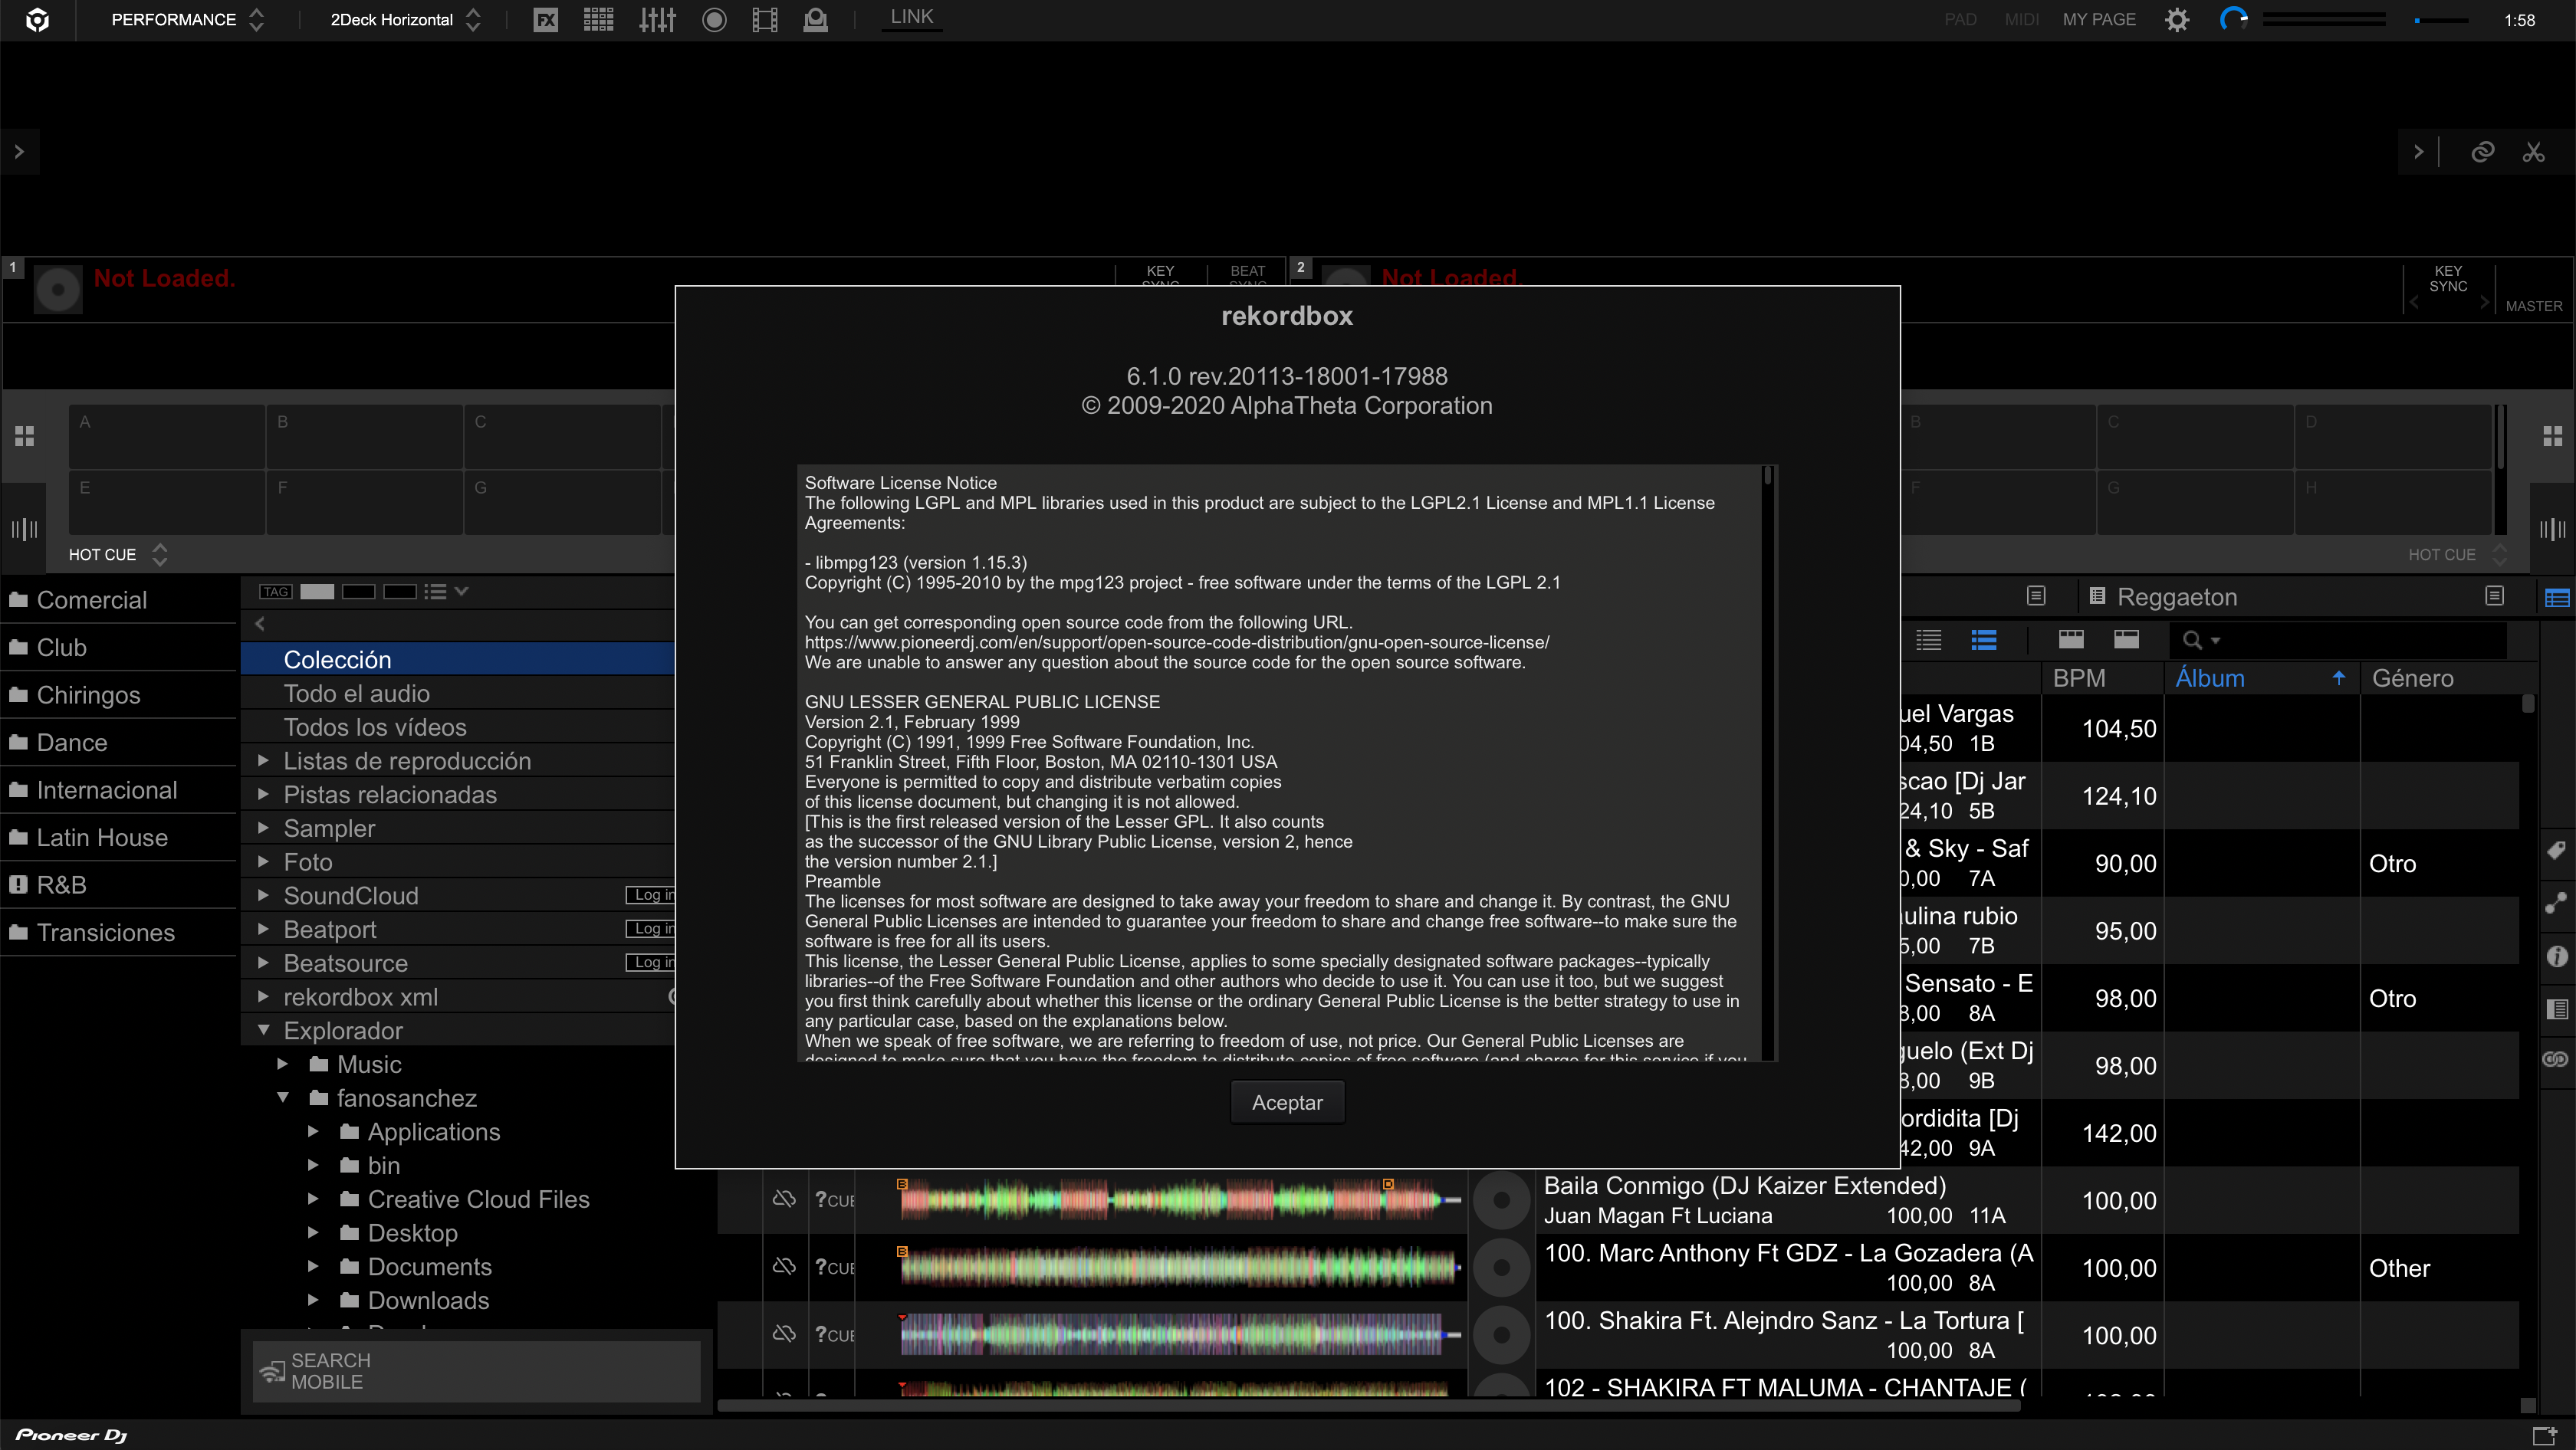Expand Listas de reproducción
2576x1450 pixels.
[263, 760]
